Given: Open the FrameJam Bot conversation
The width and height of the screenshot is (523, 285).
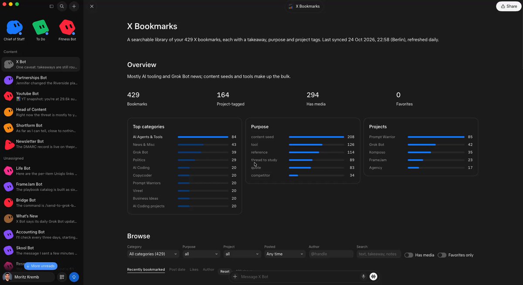Looking at the screenshot, I should click(41, 187).
